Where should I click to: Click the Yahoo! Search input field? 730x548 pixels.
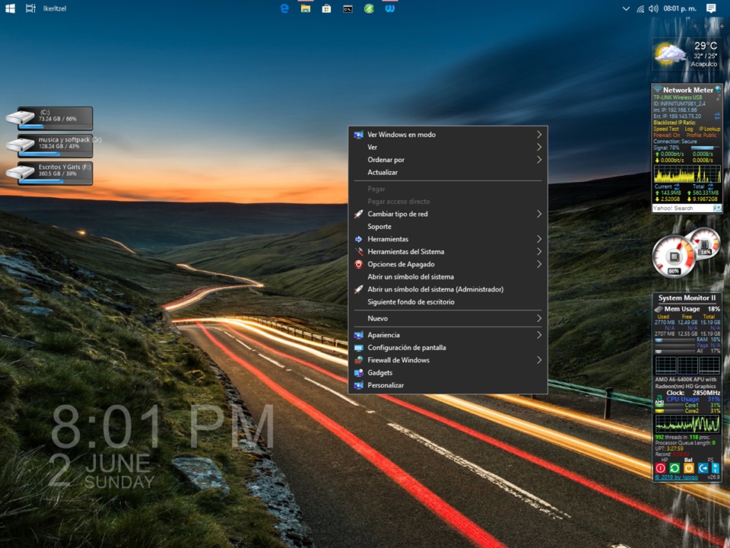coord(682,209)
